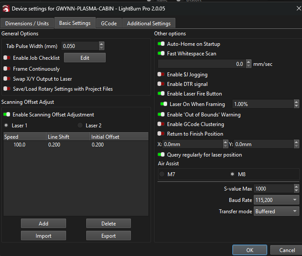Disable Enable Scanning Offset Adjustment
This screenshot has height=256, width=302.
(7, 115)
